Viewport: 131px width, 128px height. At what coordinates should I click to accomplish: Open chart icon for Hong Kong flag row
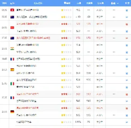[127, 10]
